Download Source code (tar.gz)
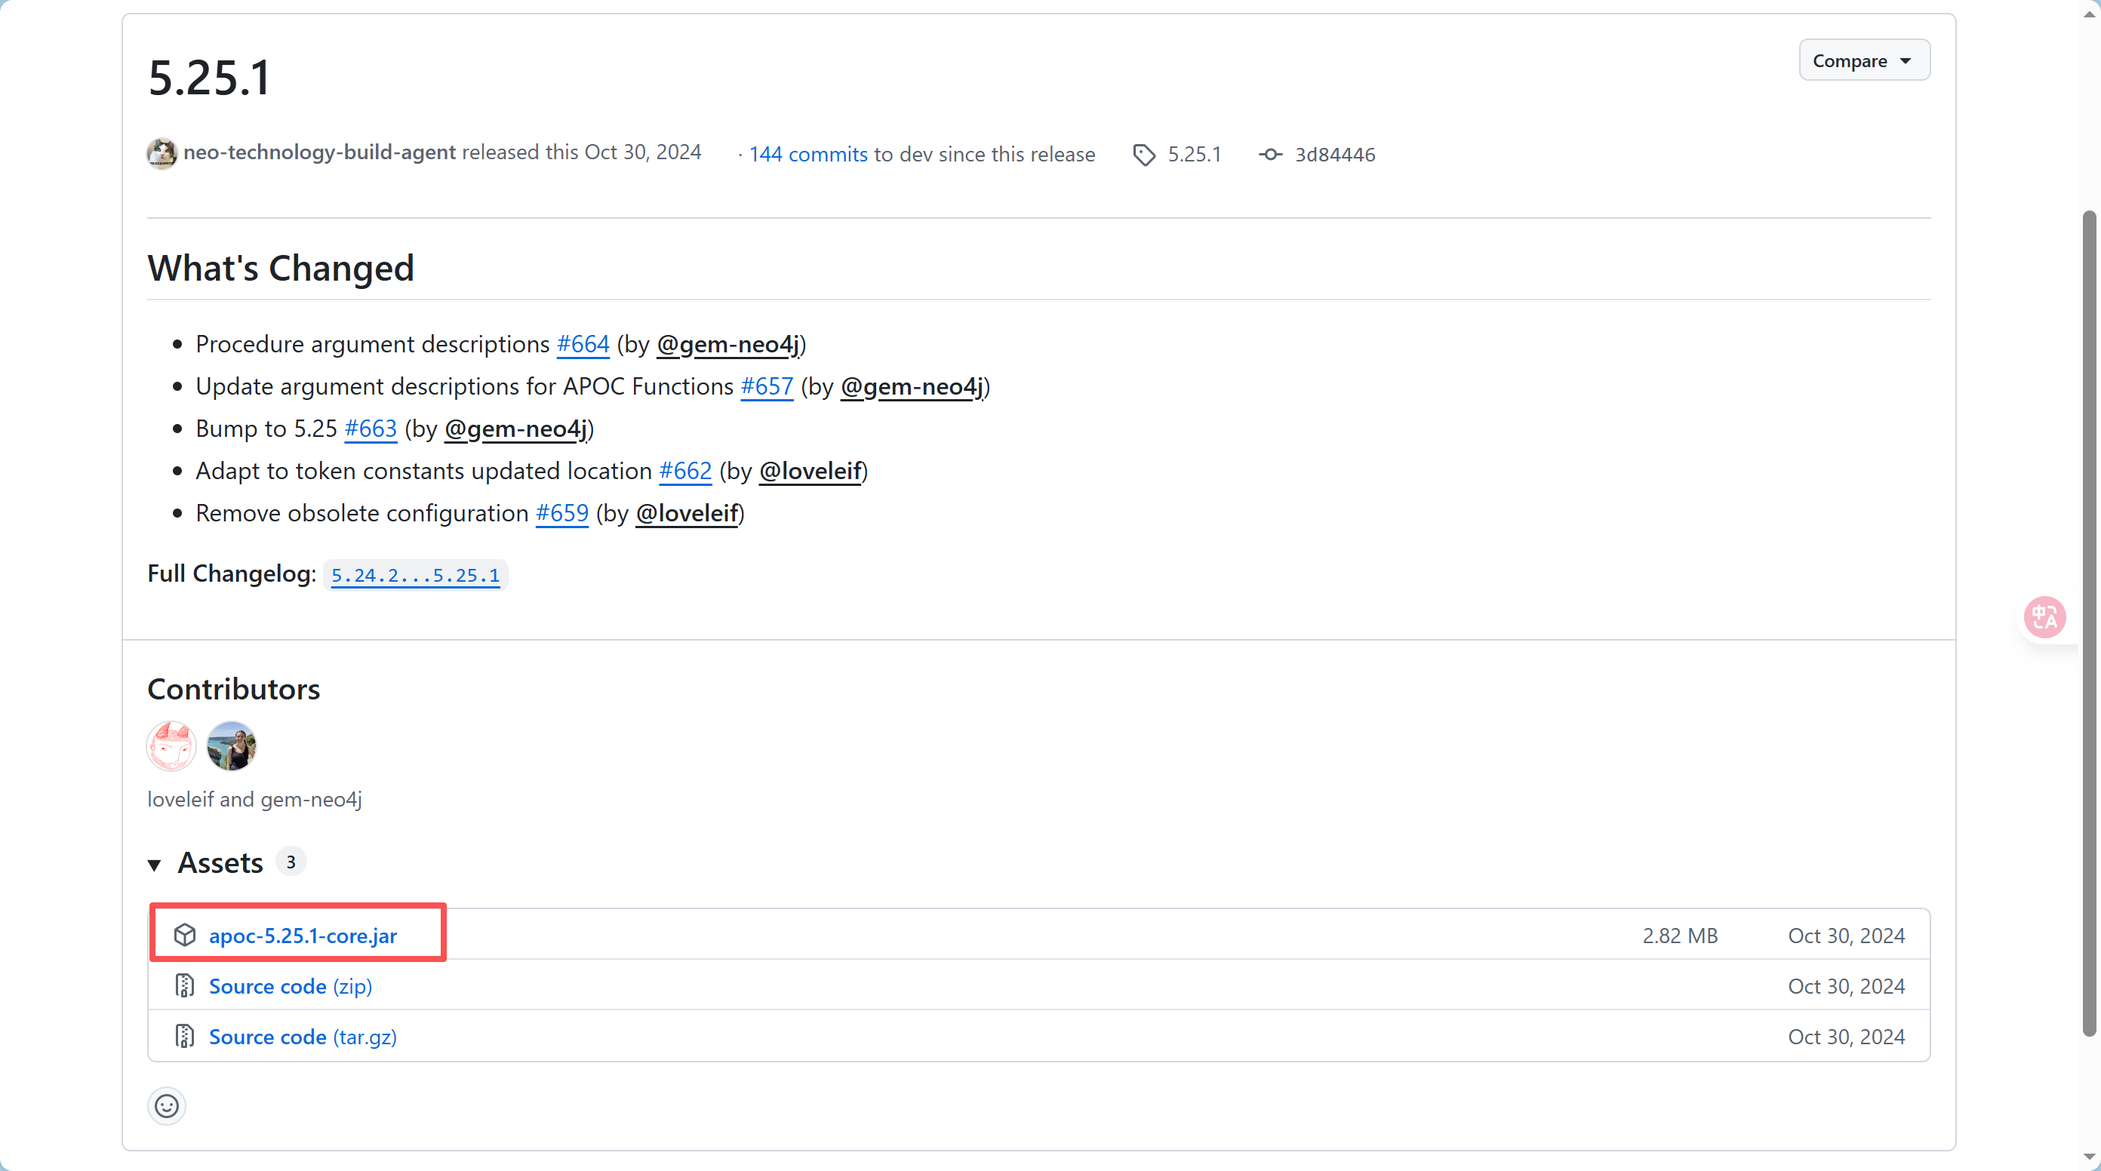 pos(303,1037)
